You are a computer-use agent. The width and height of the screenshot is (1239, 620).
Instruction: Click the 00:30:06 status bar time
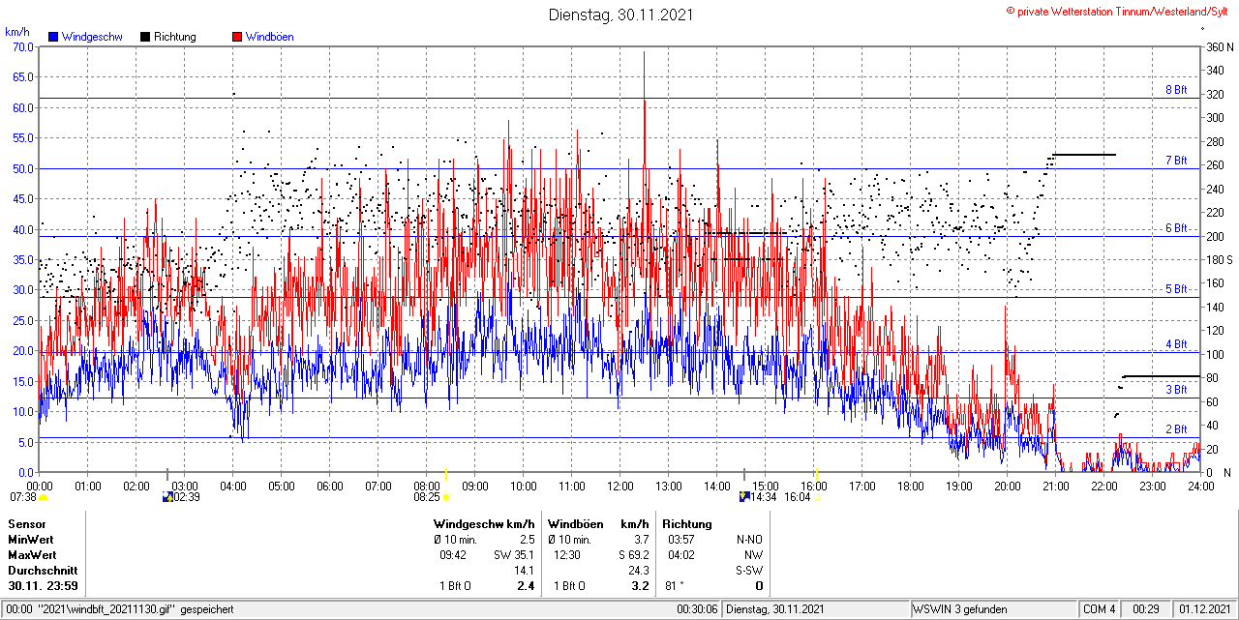[x=697, y=609]
